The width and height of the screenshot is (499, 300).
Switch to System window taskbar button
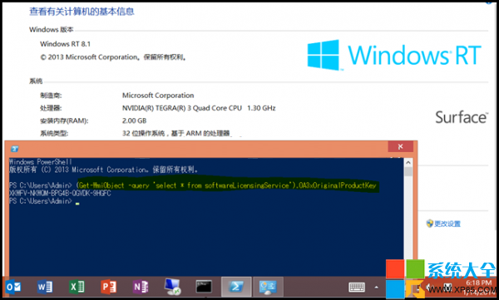point(268,287)
